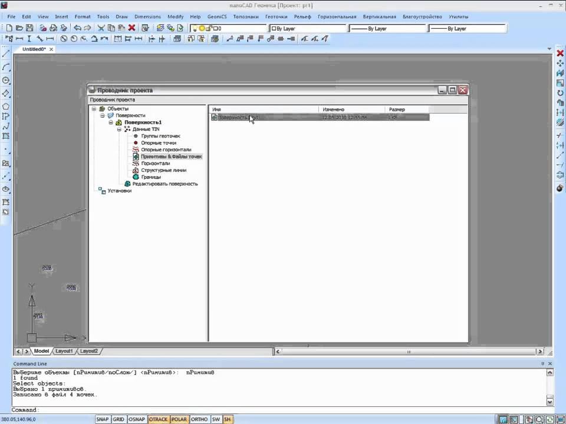Collapse the Данные TIN tree node
This screenshot has width=566, height=424.
coord(120,130)
